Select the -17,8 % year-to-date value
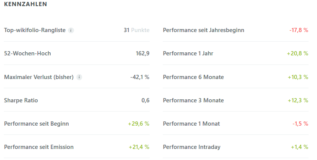This screenshot has height=160, width=317. tap(299, 30)
